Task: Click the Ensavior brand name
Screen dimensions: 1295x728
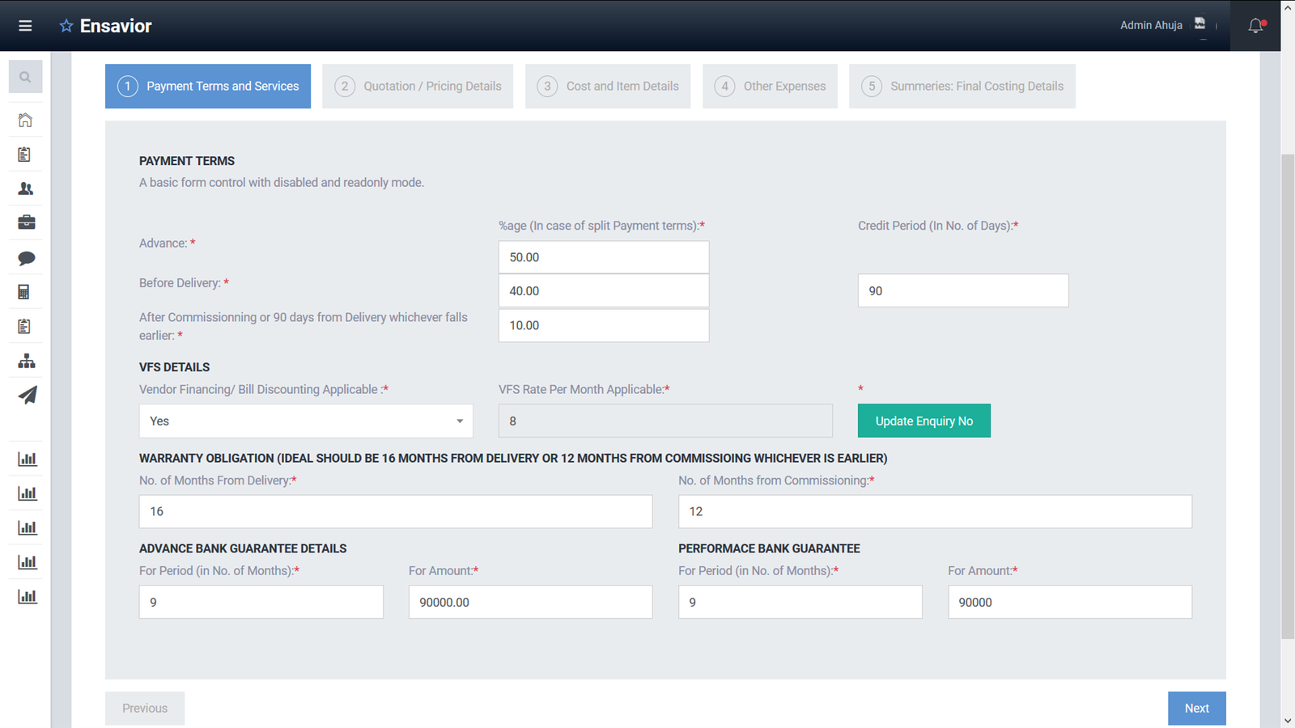Action: [x=116, y=26]
